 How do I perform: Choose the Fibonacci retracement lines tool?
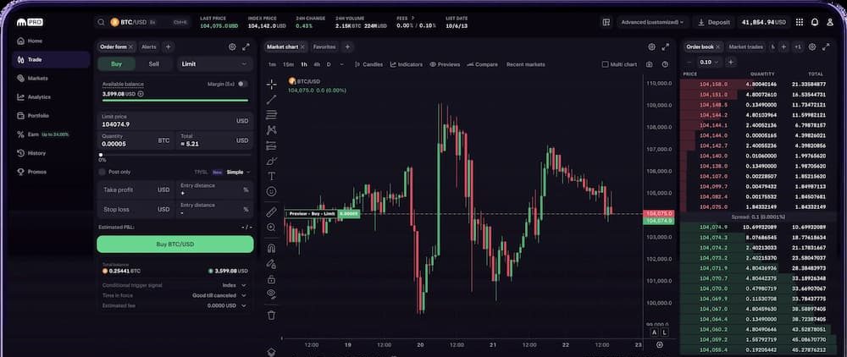[271, 115]
